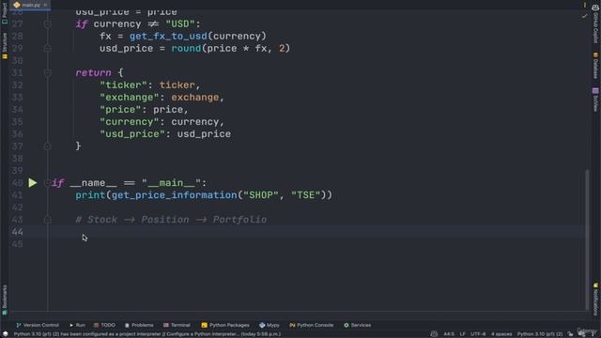Click the "currency" dictionary key
Screen dimensions: 601x338
[x=130, y=121]
